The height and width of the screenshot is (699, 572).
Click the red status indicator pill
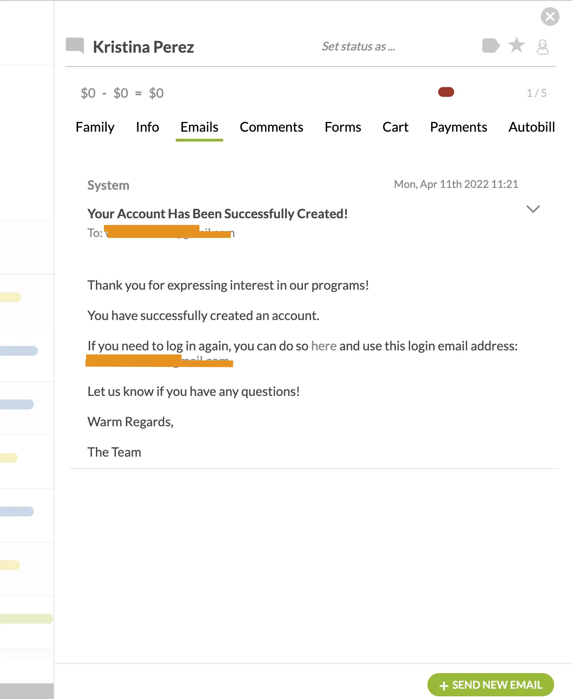446,92
